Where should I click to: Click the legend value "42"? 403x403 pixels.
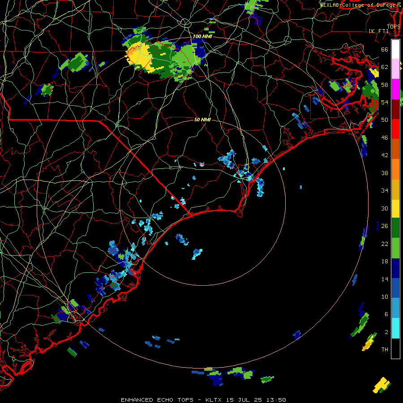coord(385,155)
